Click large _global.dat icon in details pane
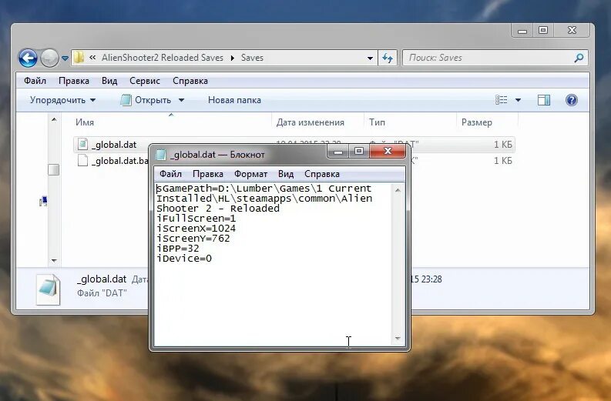Screen dimensions: 611x401 click(48, 289)
